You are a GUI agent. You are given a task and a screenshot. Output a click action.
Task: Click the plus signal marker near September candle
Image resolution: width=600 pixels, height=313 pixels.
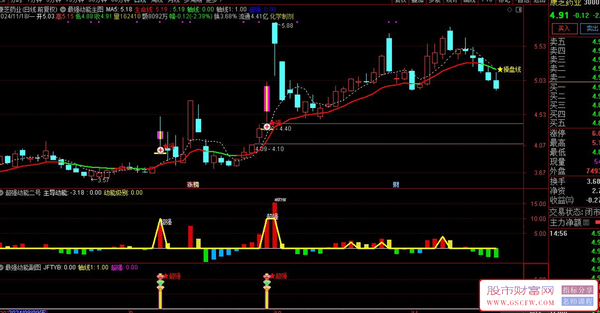pyautogui.click(x=160, y=150)
